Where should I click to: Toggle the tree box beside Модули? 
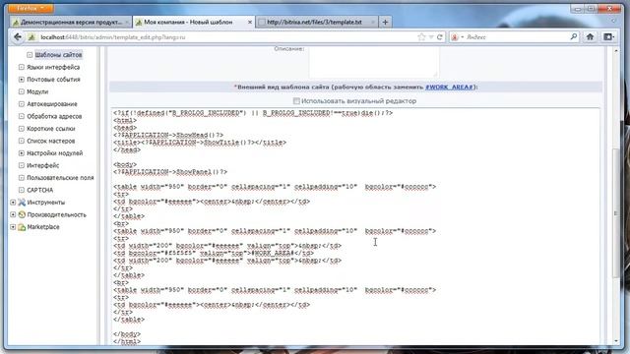(22, 91)
